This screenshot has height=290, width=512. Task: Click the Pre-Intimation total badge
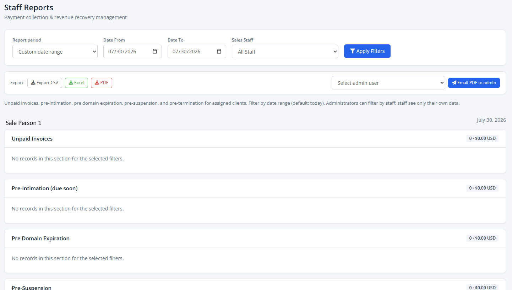(x=482, y=188)
